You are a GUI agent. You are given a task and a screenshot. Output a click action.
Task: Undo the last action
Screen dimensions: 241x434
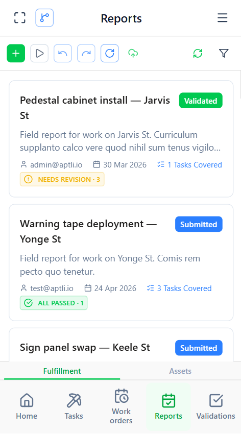(63, 53)
